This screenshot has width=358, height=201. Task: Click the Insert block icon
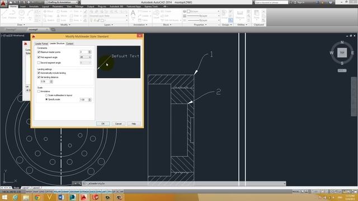(x=156, y=14)
